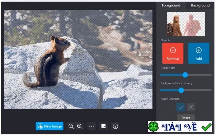Click the New Image button
Image resolution: width=215 pixels, height=135 pixels.
[49, 126]
